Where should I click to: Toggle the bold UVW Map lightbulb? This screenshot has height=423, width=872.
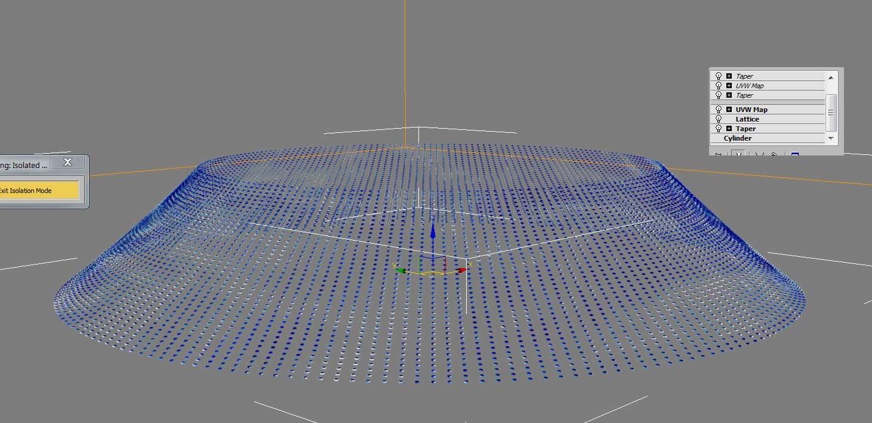tap(719, 110)
